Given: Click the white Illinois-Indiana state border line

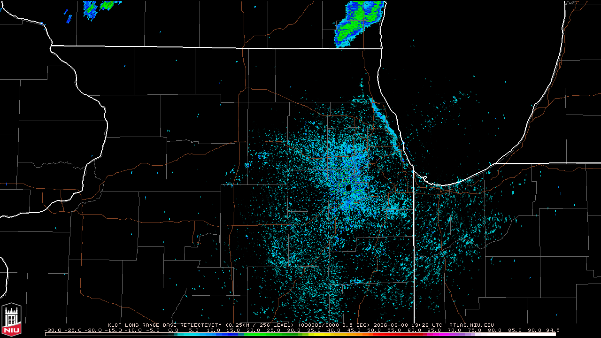Looking at the screenshot, I should click(414, 244).
